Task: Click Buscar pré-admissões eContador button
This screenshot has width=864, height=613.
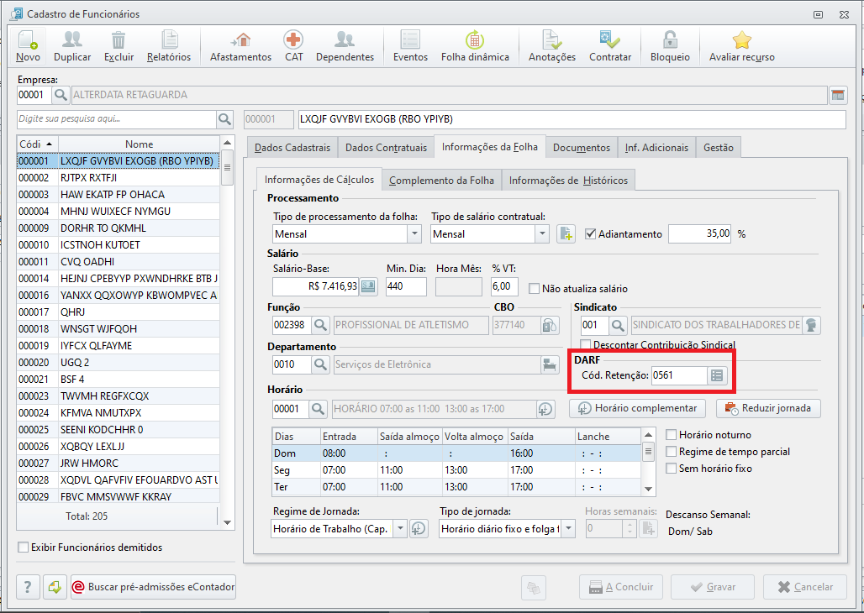Action: pyautogui.click(x=154, y=587)
